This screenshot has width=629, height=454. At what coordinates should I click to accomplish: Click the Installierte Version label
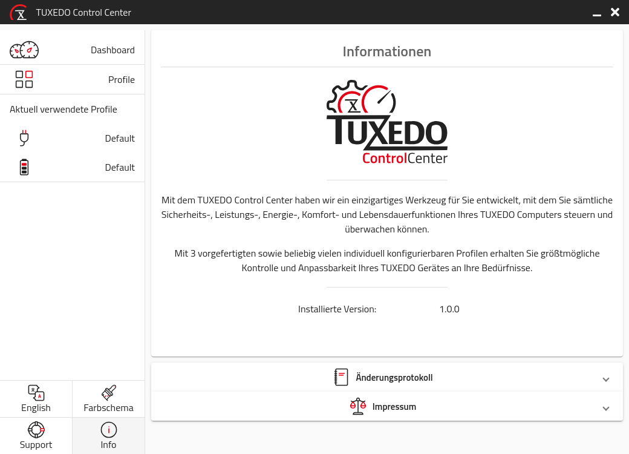(337, 309)
